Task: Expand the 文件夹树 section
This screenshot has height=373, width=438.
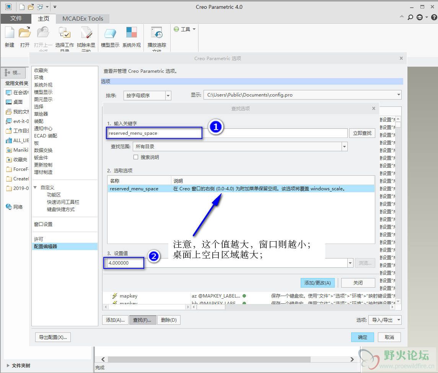Action: click(8, 365)
